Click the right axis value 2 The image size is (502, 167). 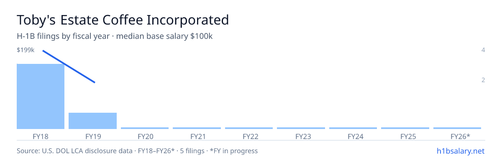(483, 80)
